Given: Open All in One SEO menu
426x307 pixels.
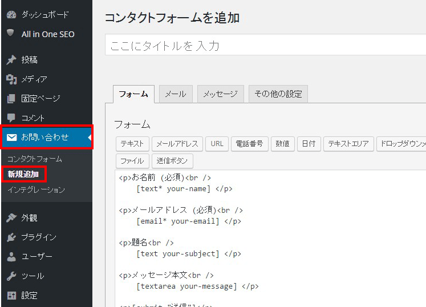Looking at the screenshot, I should 47,34.
